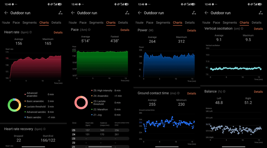Show info for Balance (%)

pos(224,91)
